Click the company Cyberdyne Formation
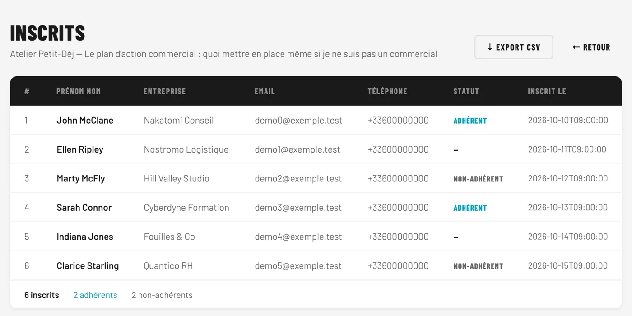Screen dimensions: 632x316 pos(186,208)
